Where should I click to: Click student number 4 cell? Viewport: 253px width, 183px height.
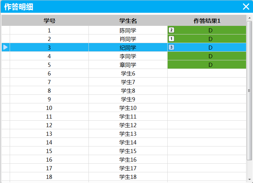(49, 56)
